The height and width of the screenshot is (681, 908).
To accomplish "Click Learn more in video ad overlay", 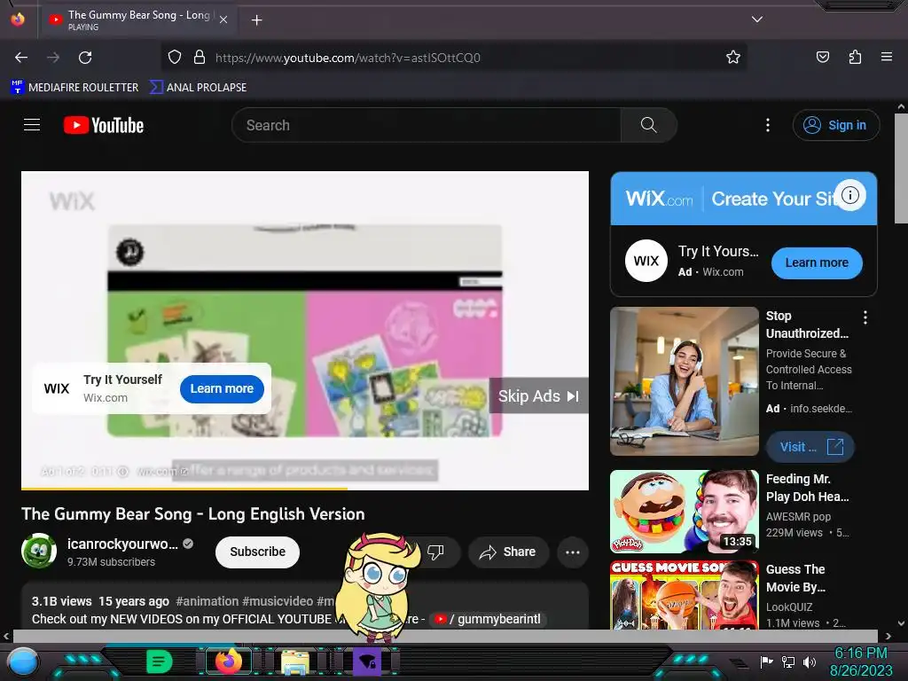I will coord(222,388).
